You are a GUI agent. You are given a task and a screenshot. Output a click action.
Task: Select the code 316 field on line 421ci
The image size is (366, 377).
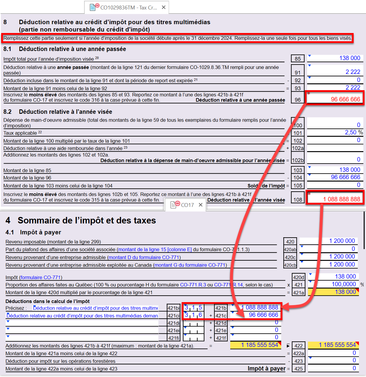(x=193, y=315)
